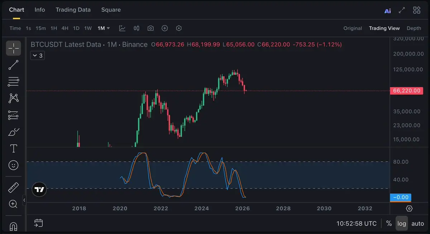430x234 pixels.
Task: Collapse the drawing toolbar side arrow
Action: pos(24,200)
